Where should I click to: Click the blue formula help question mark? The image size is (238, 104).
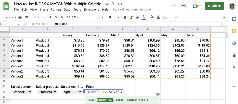point(84,91)
